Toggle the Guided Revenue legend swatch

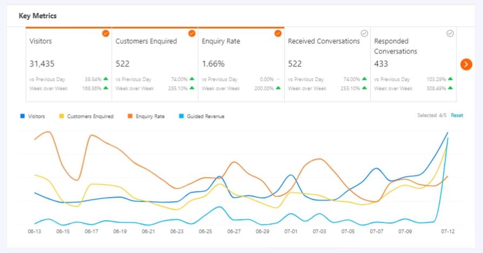[x=181, y=116]
